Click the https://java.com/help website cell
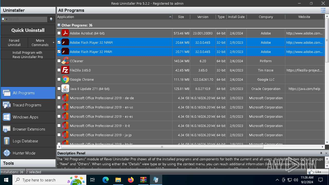 (304, 89)
